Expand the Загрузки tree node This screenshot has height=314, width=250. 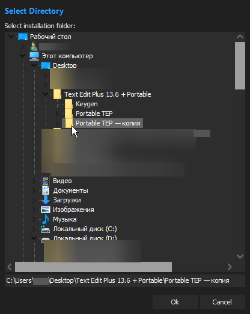coord(34,200)
